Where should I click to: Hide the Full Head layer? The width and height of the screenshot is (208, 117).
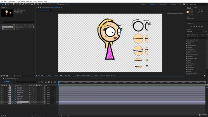click(1, 100)
